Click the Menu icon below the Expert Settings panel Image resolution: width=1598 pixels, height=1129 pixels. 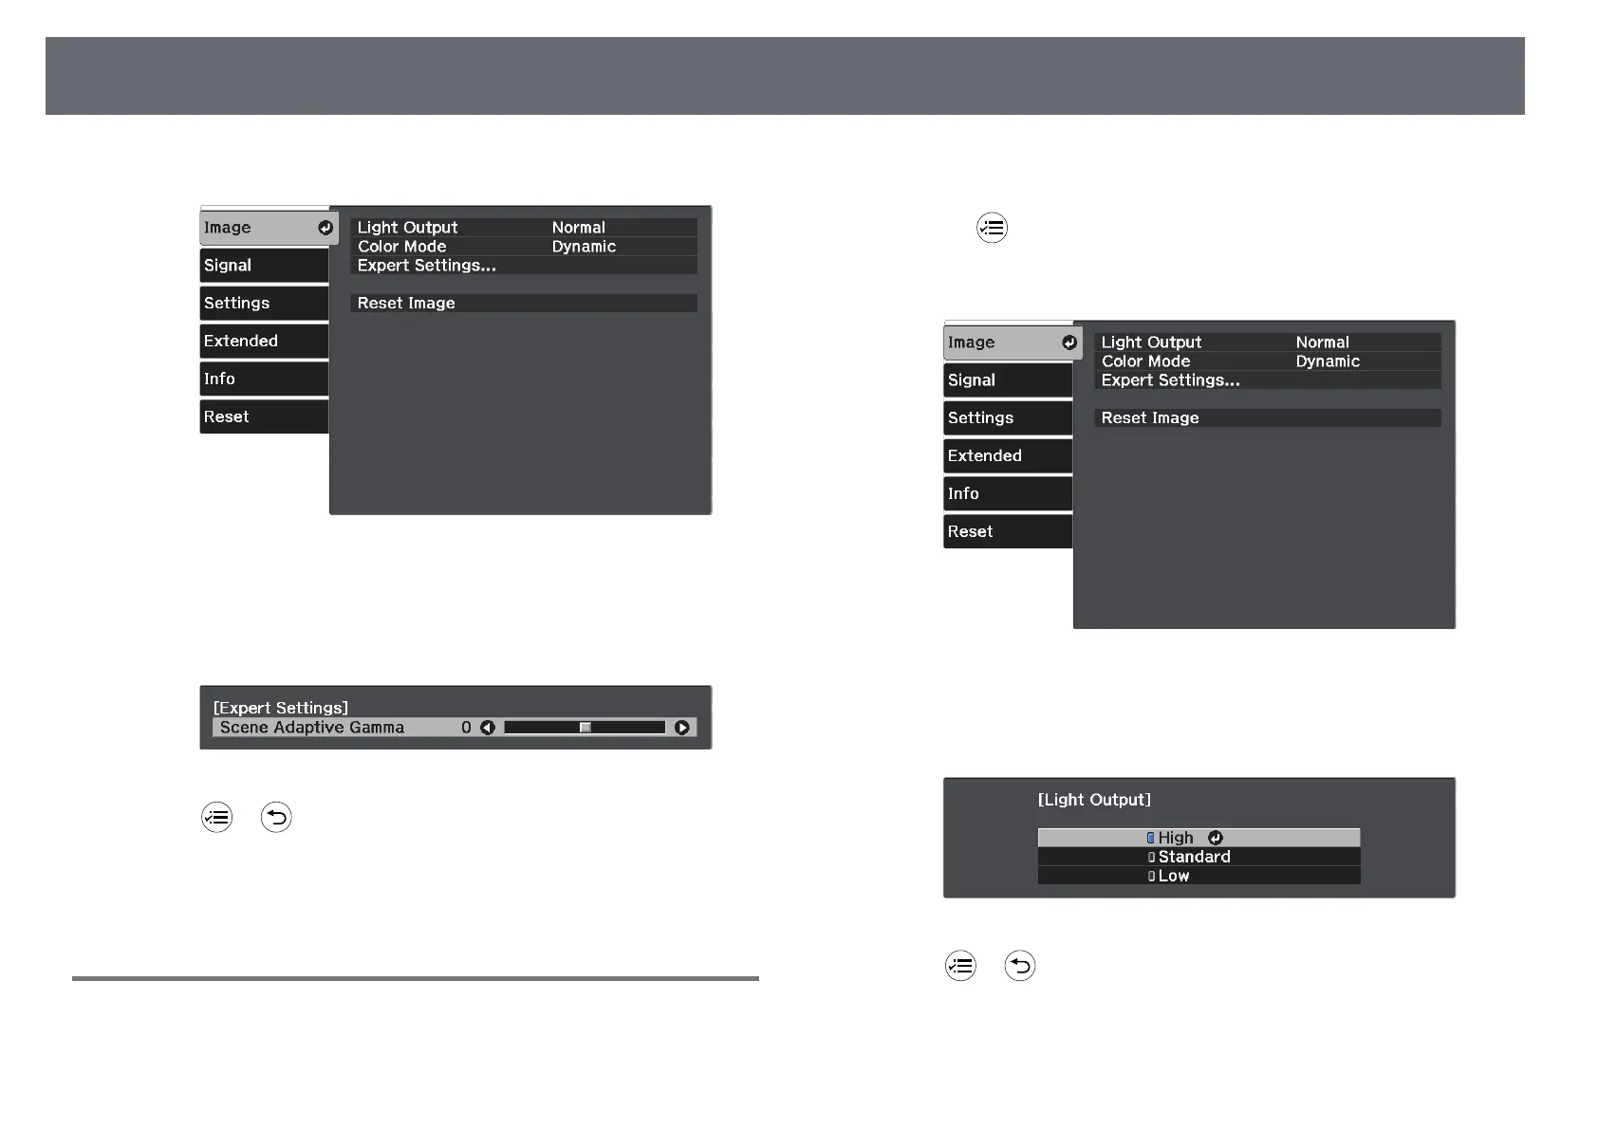[x=216, y=817]
